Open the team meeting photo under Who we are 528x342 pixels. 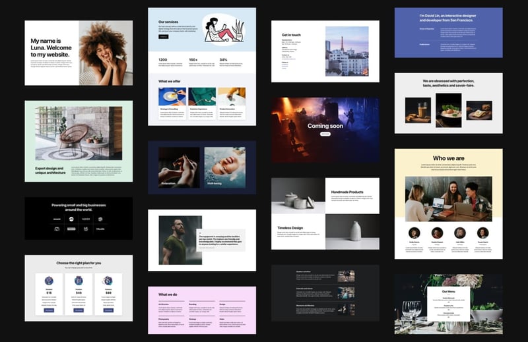point(449,199)
